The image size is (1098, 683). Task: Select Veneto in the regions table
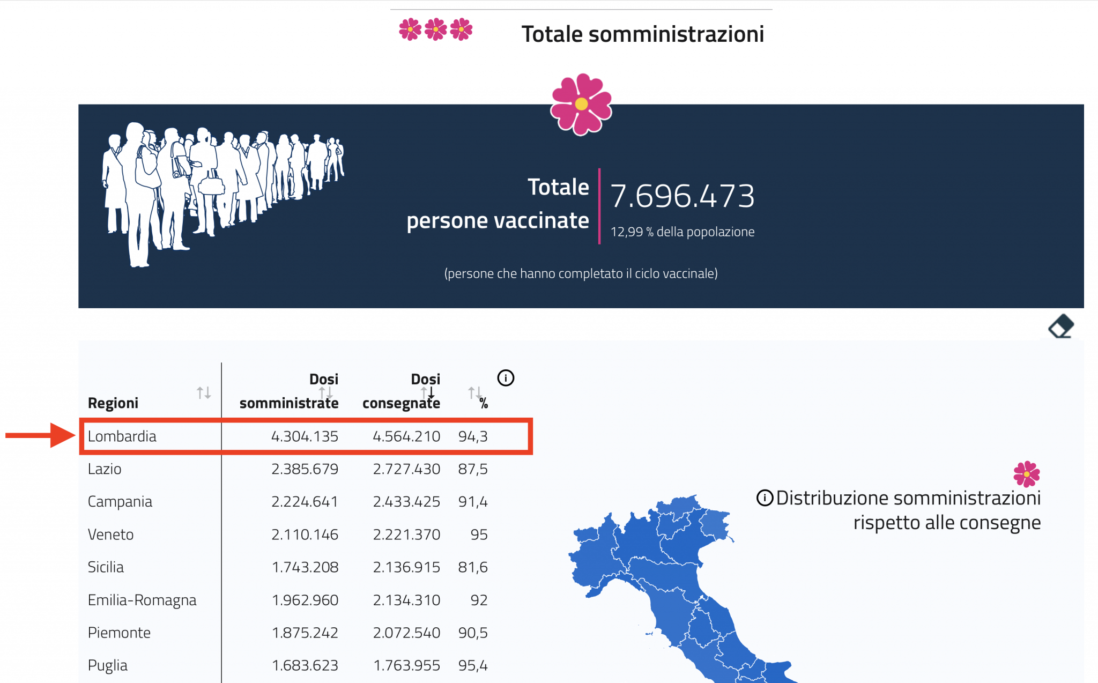(288, 534)
